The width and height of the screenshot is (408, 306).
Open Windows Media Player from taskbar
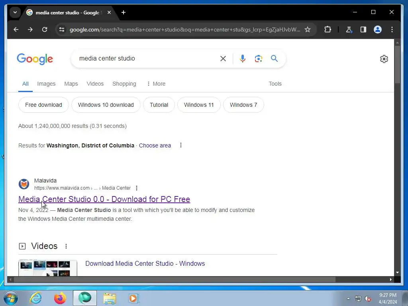[x=134, y=298]
